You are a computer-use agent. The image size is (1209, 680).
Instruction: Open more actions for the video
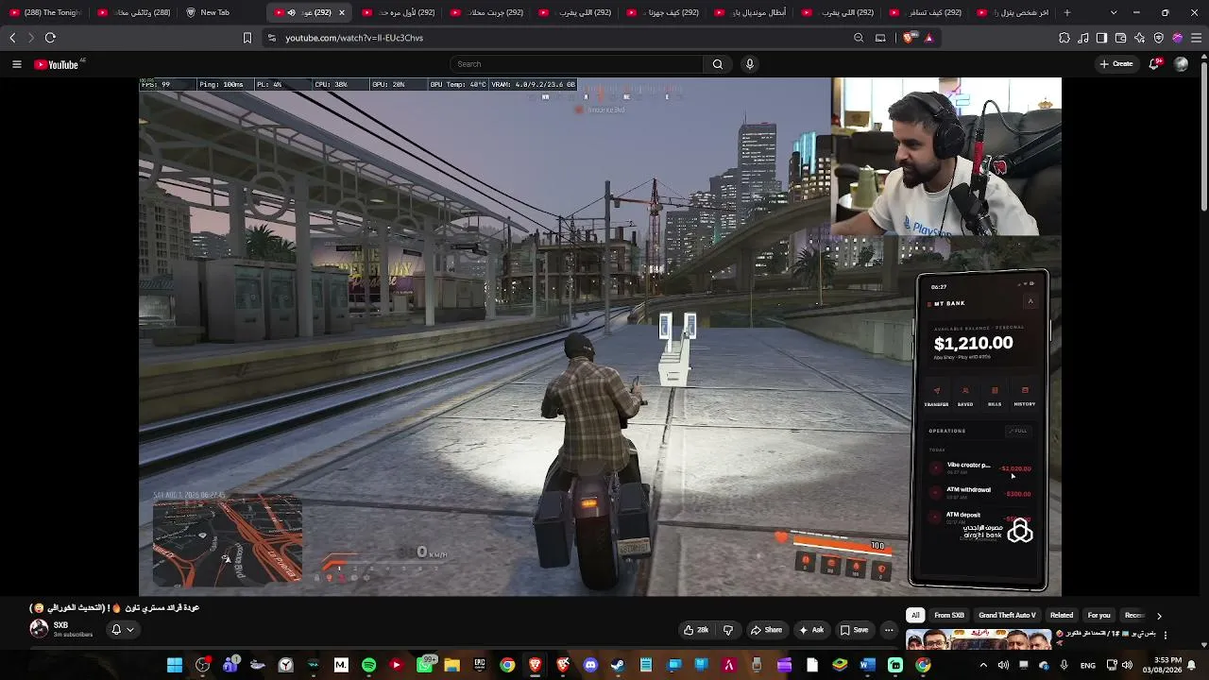click(x=889, y=630)
